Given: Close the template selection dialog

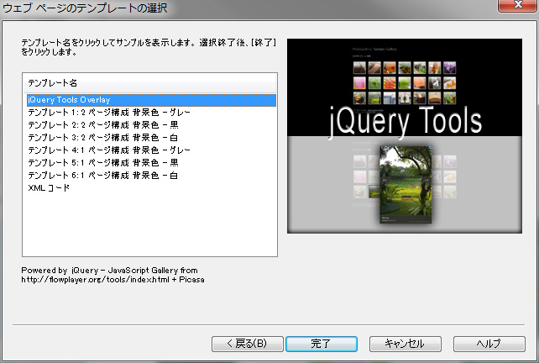Looking at the screenshot, I should [518, 5].
